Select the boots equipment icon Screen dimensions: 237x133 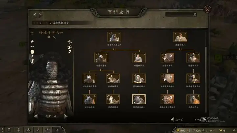point(32,61)
